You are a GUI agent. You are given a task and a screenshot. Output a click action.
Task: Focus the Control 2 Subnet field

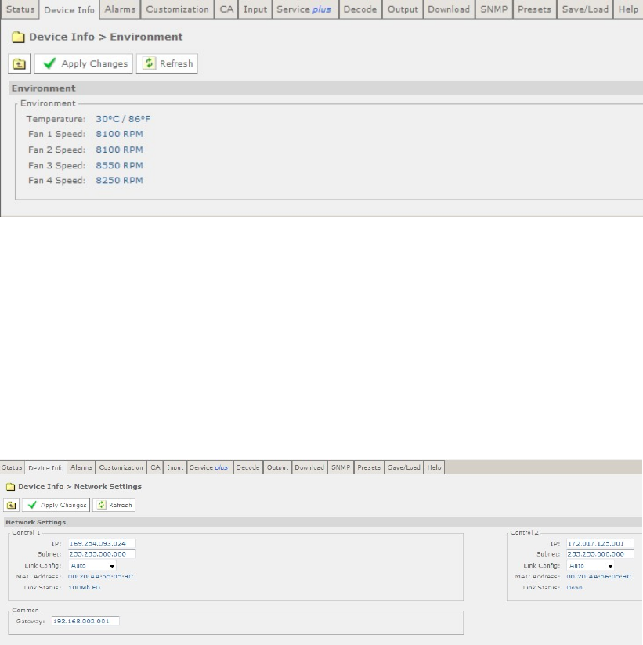pos(599,554)
